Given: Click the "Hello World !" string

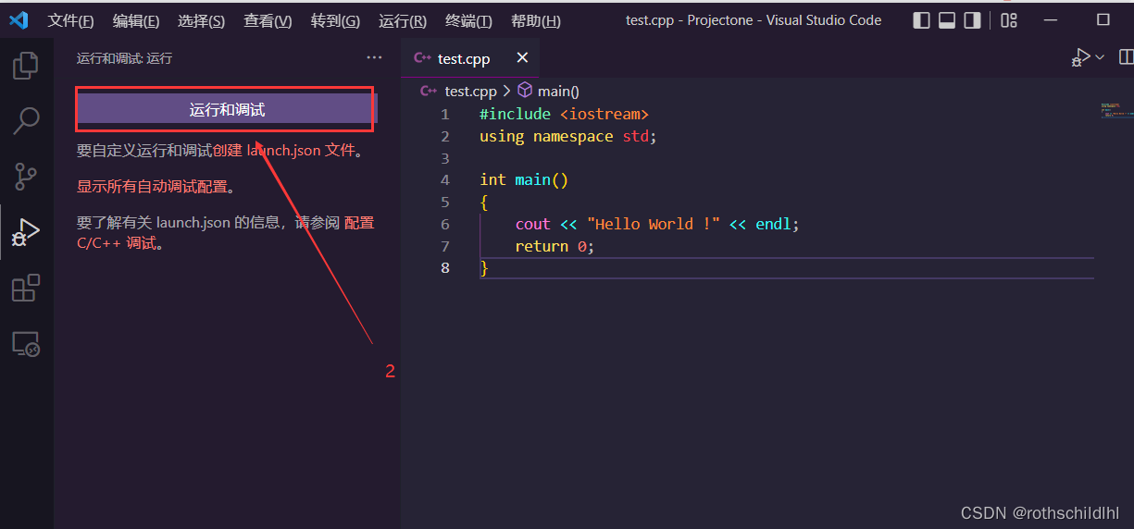Looking at the screenshot, I should click(x=654, y=224).
